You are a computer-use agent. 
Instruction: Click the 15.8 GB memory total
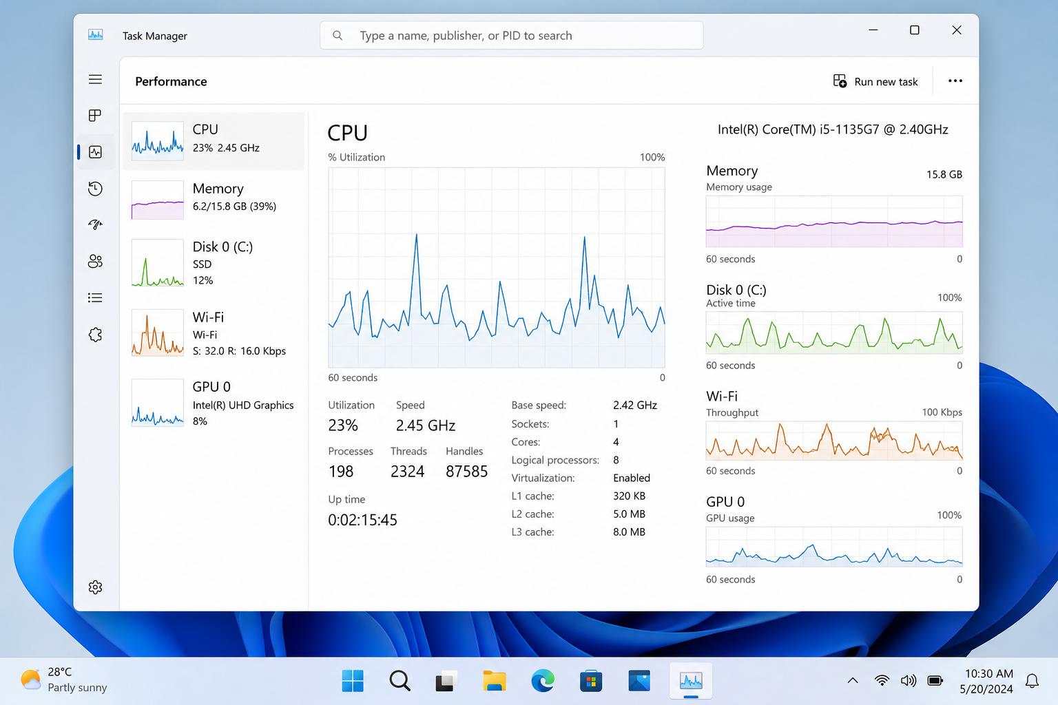click(x=944, y=175)
